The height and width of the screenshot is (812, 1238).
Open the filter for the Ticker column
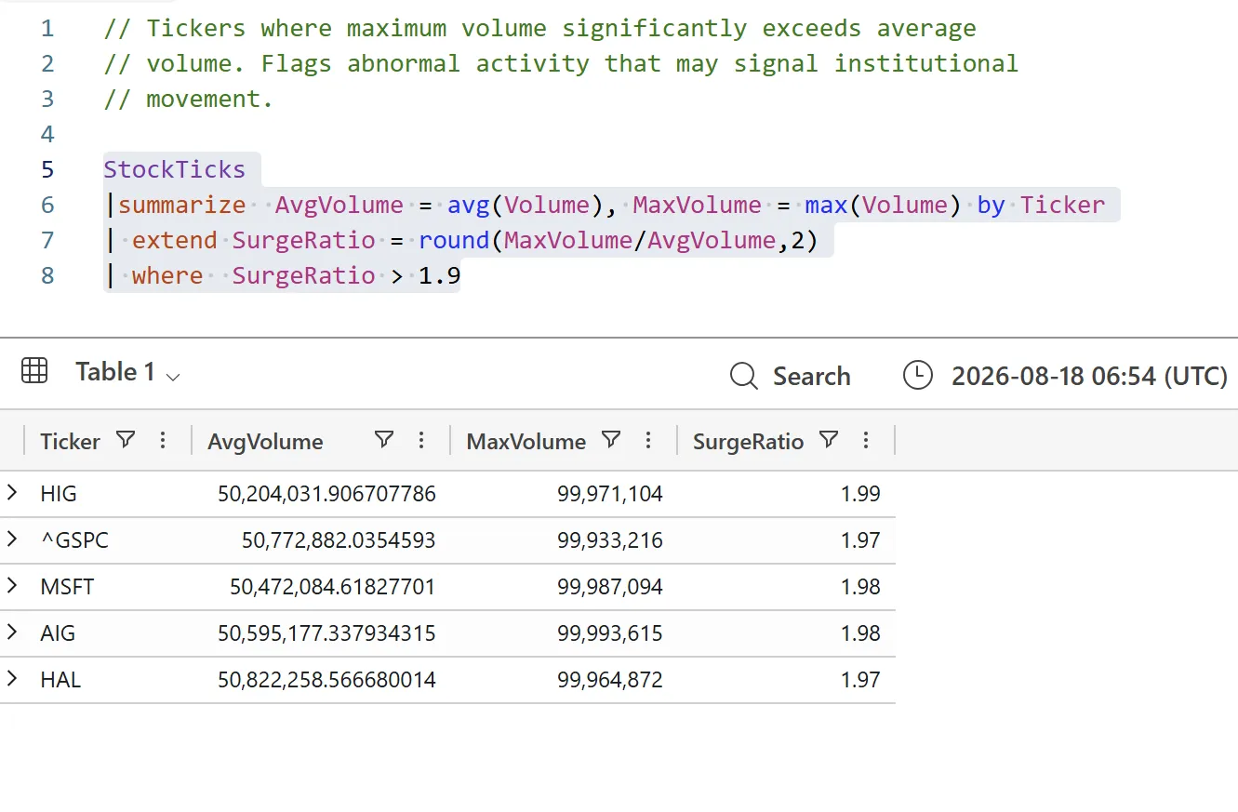(x=125, y=440)
